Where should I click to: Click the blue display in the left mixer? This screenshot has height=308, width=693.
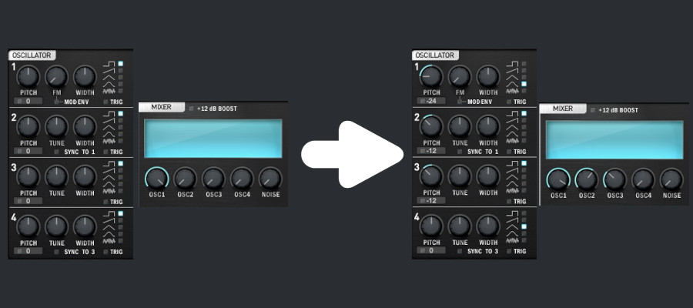(213, 139)
